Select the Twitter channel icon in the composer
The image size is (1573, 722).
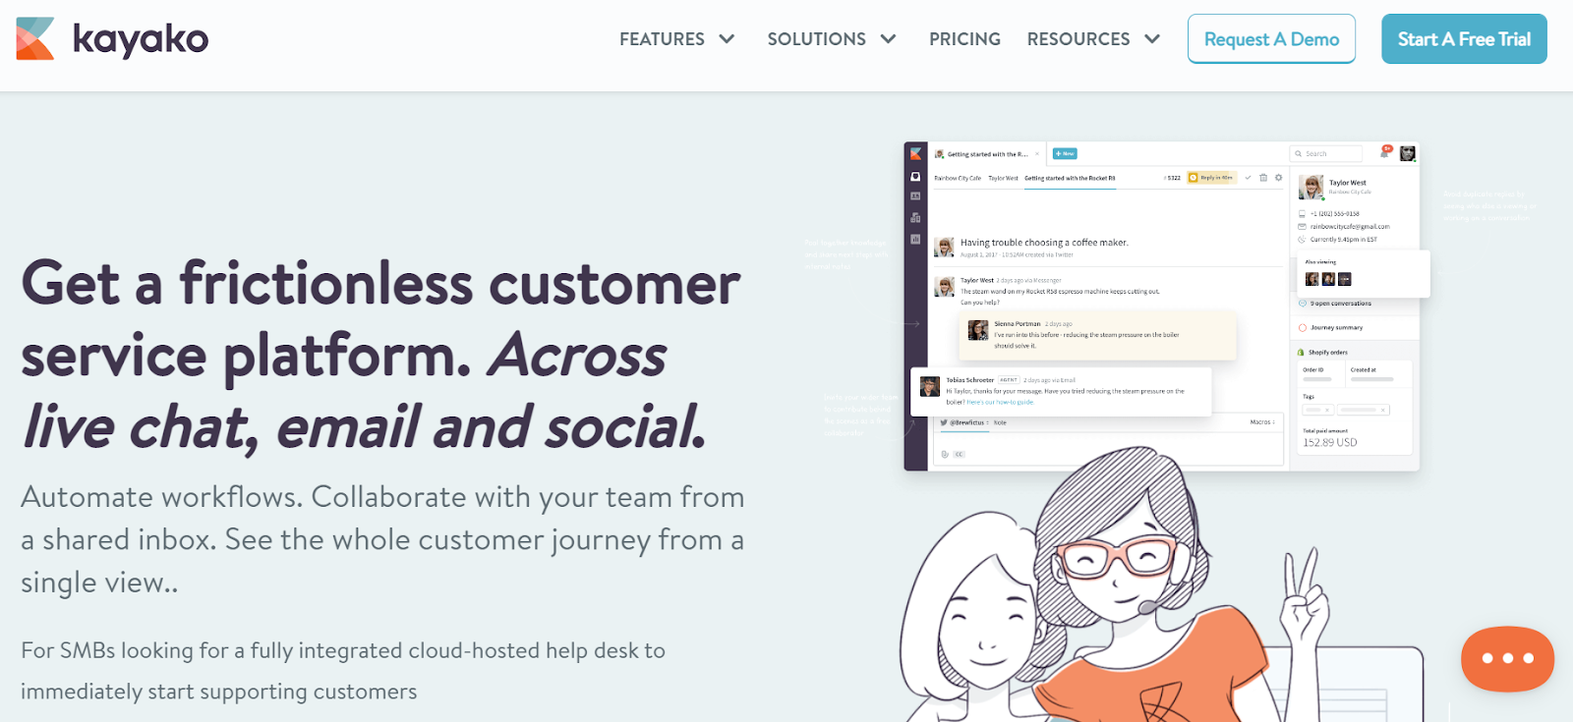tap(944, 422)
